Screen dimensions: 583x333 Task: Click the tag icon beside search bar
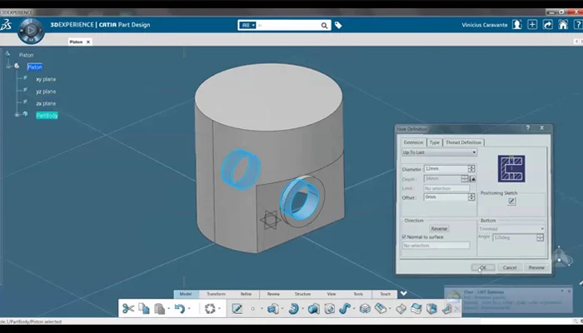(338, 25)
